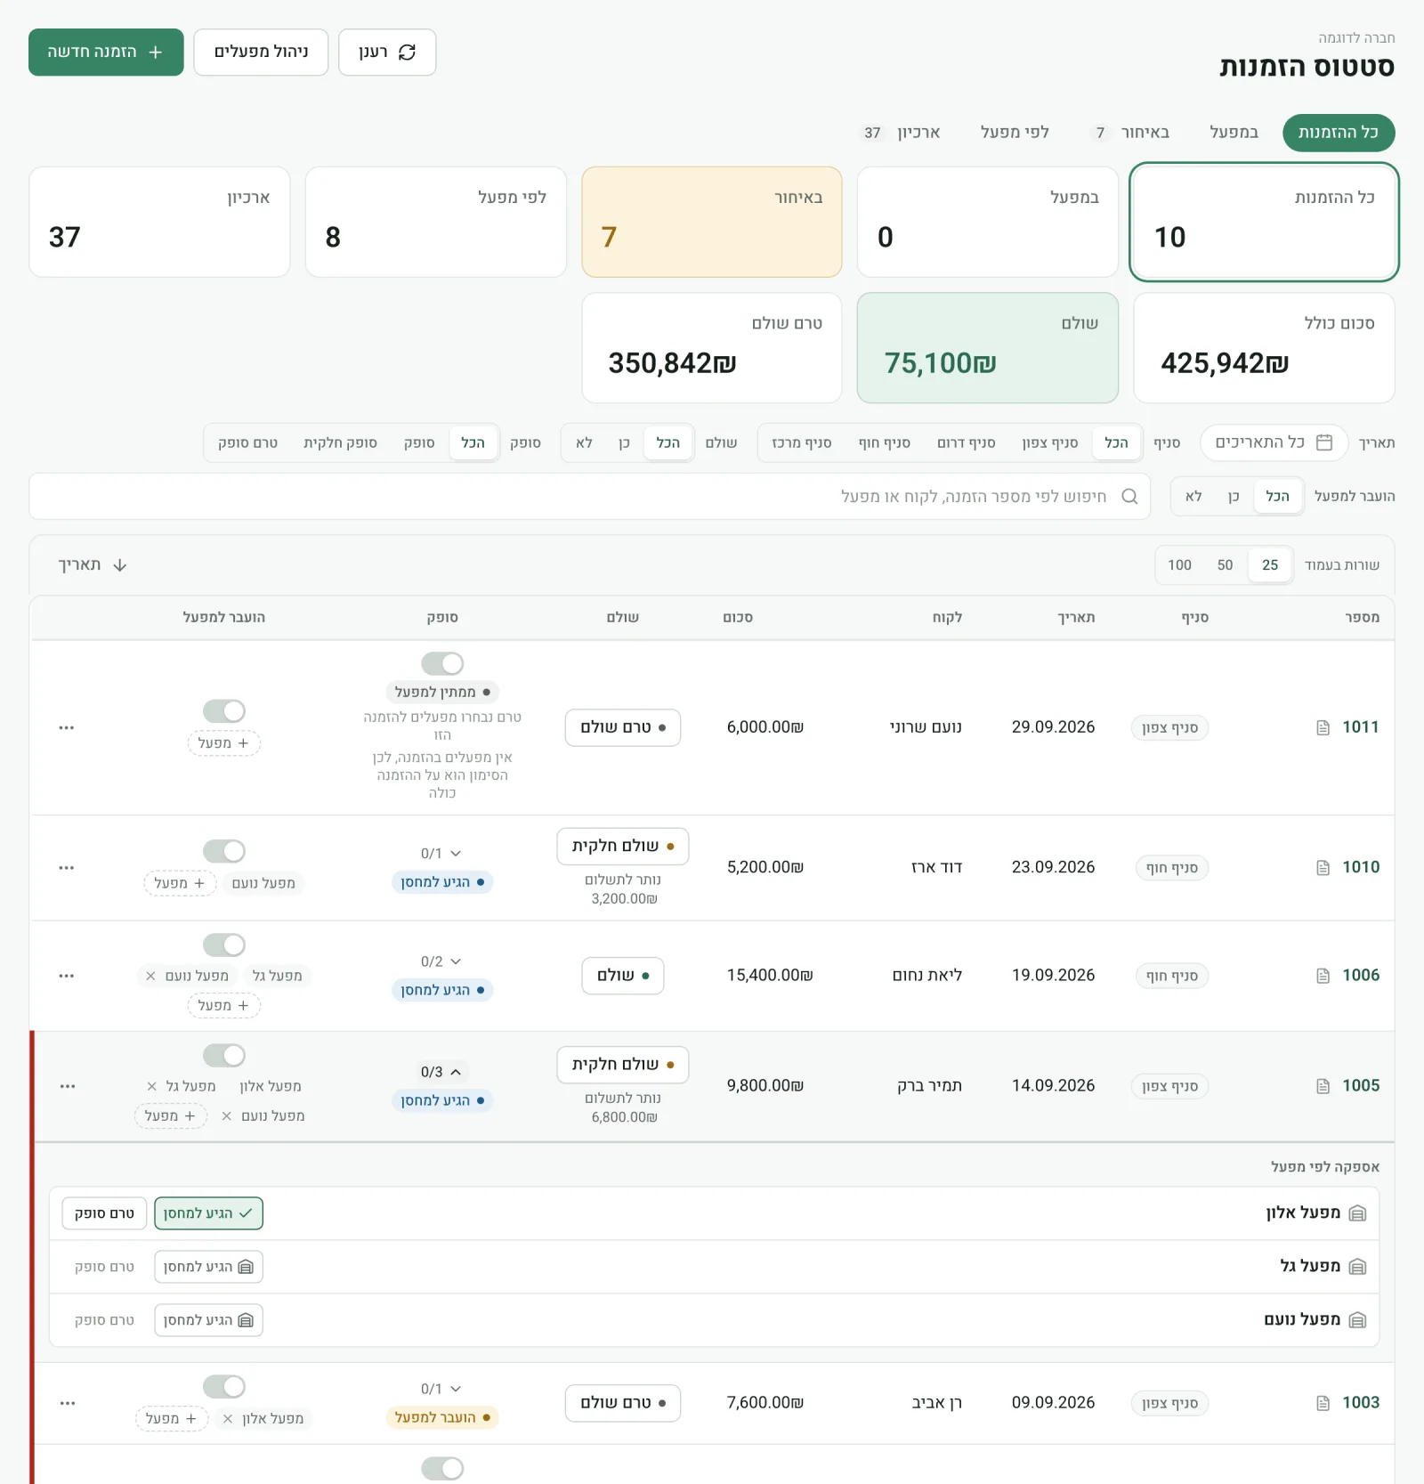Toggle sent-to-factory switch for order 1006

tap(224, 945)
